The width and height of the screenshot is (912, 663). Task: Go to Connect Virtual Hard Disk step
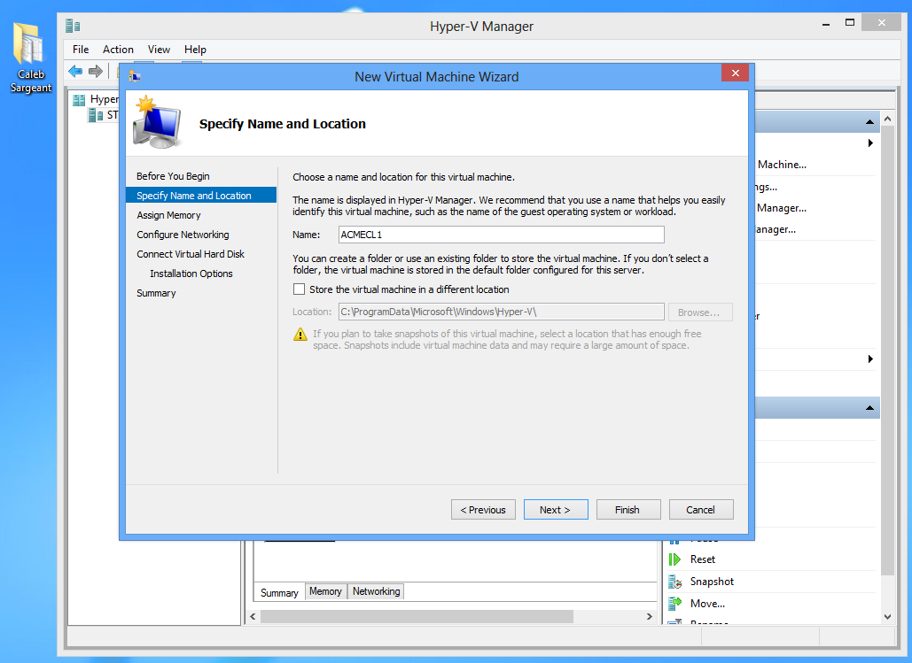191,254
